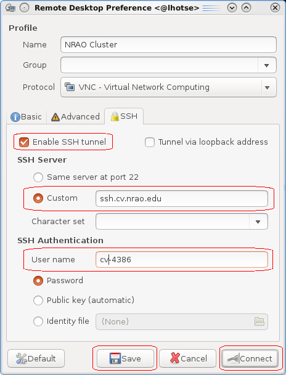This screenshot has width=286, height=375.
Task: Expand the Group dropdown
Action: coord(267,65)
